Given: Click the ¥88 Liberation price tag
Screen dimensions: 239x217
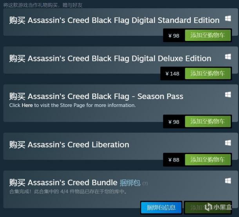Looking at the screenshot, I should [174, 160].
